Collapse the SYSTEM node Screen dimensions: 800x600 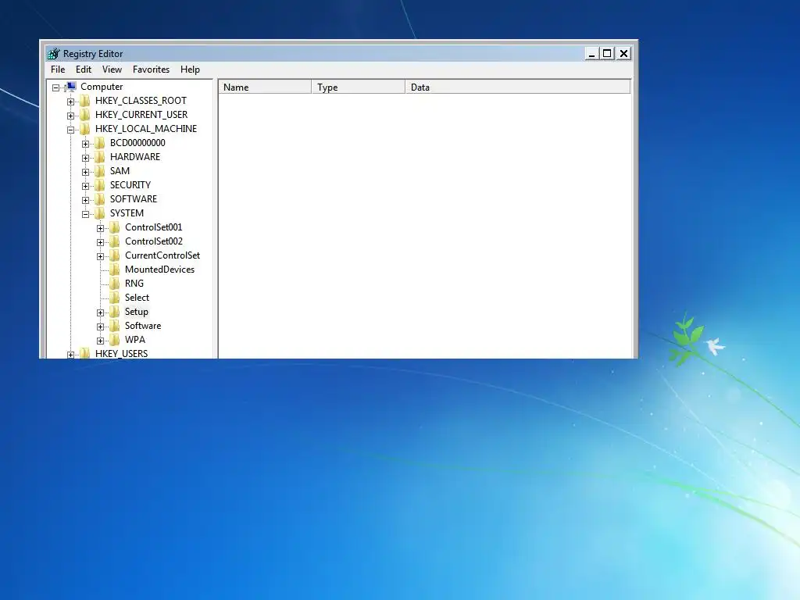(85, 214)
